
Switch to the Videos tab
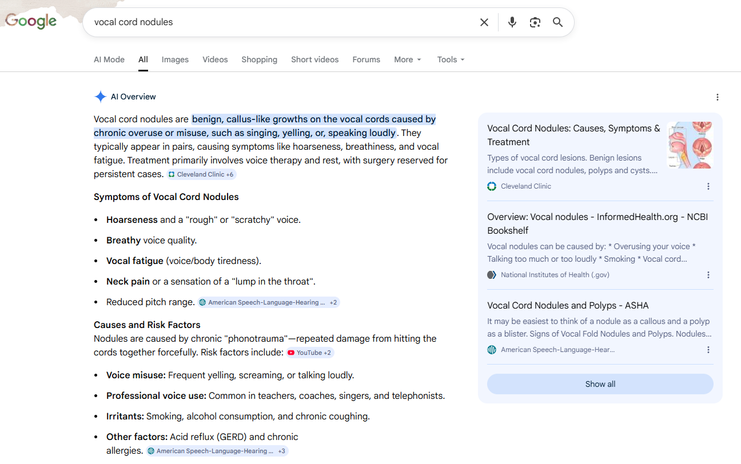215,59
